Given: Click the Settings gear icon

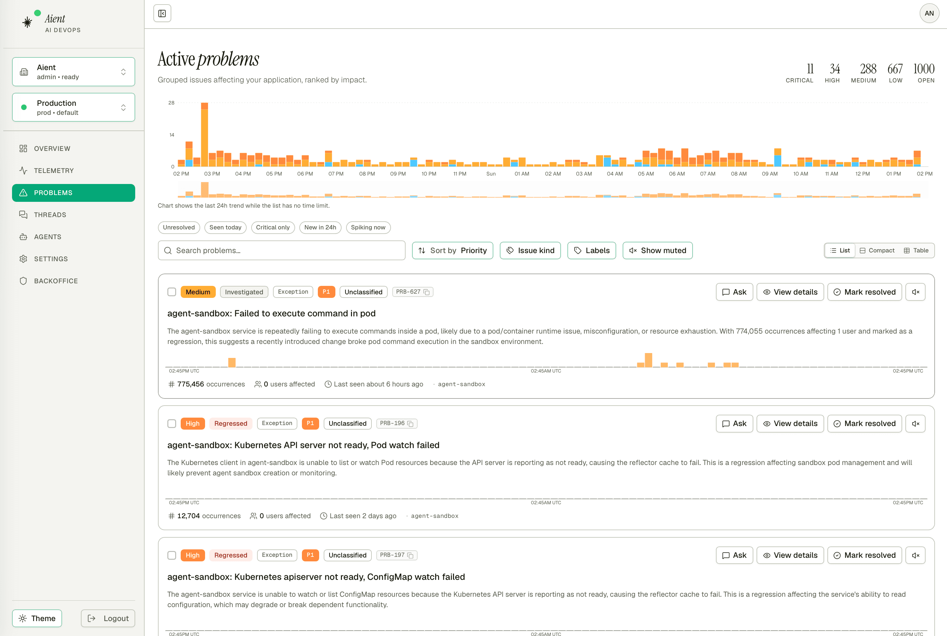Looking at the screenshot, I should [23, 259].
